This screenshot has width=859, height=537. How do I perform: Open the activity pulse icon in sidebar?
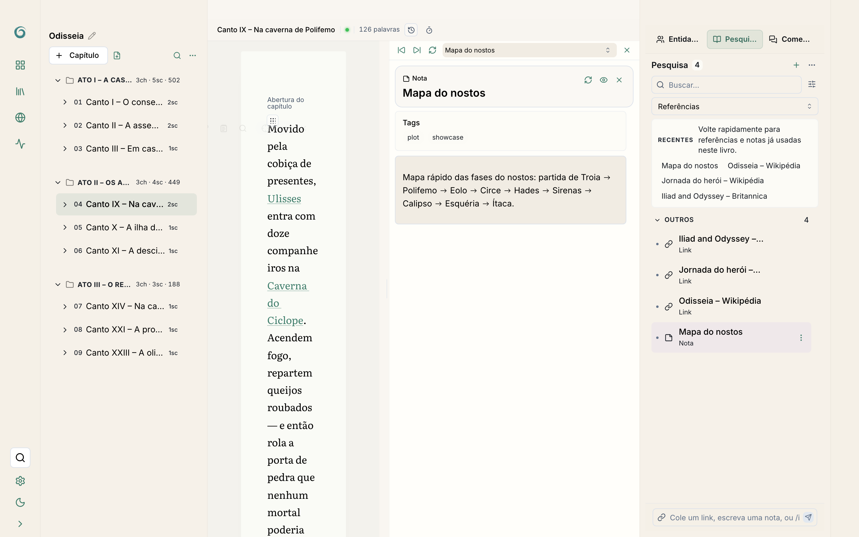[20, 144]
